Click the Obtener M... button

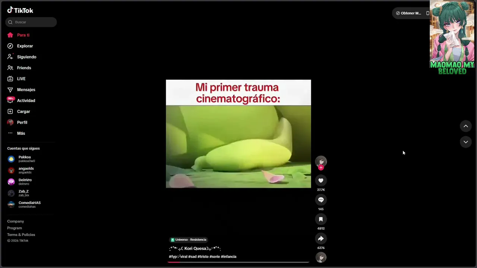click(408, 13)
